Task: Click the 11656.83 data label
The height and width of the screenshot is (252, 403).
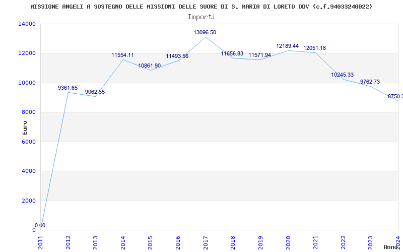Action: 232,53
